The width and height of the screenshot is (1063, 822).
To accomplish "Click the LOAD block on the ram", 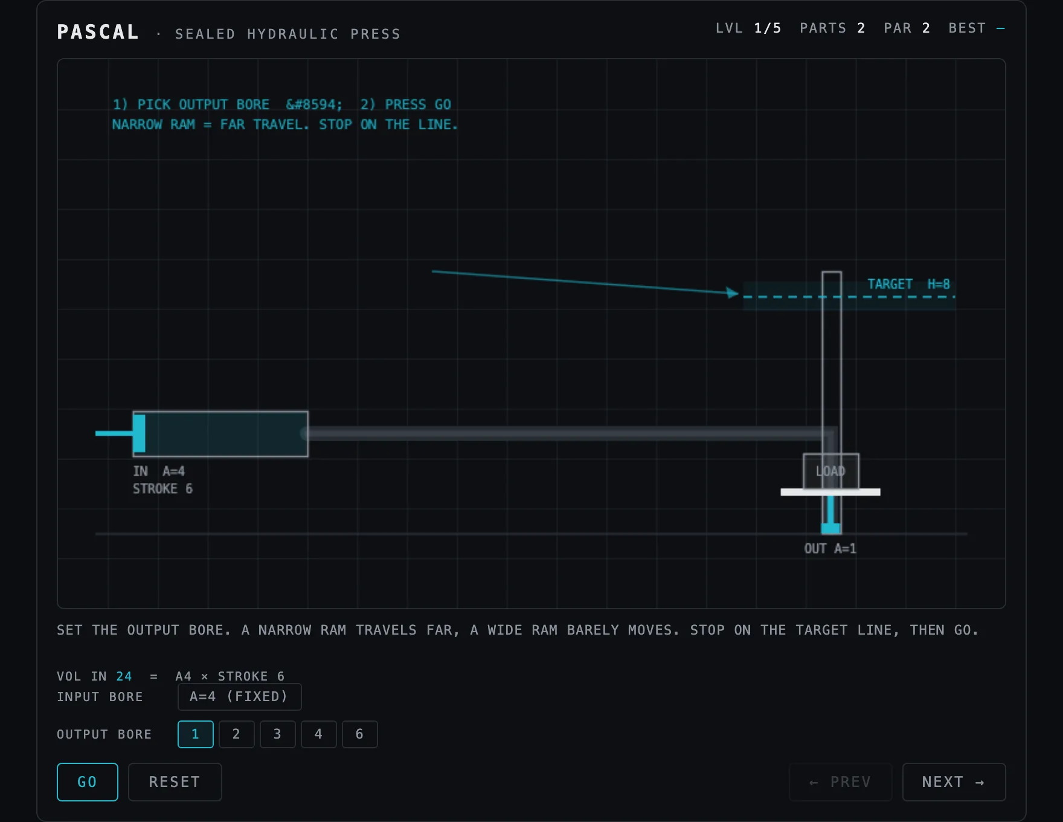I will coord(830,471).
